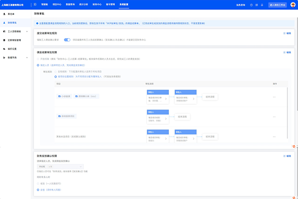Click the sidebar collapse icon in top bar
This screenshot has height=199, width=298.
click(35, 5)
